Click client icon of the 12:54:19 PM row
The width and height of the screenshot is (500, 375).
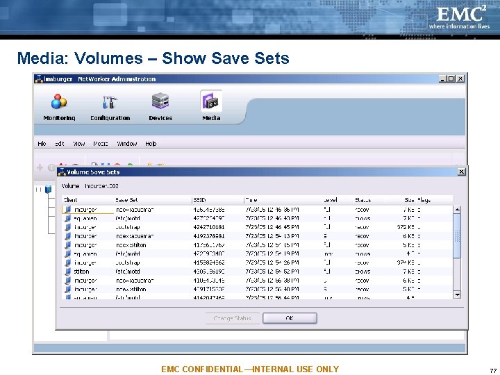coord(67,254)
